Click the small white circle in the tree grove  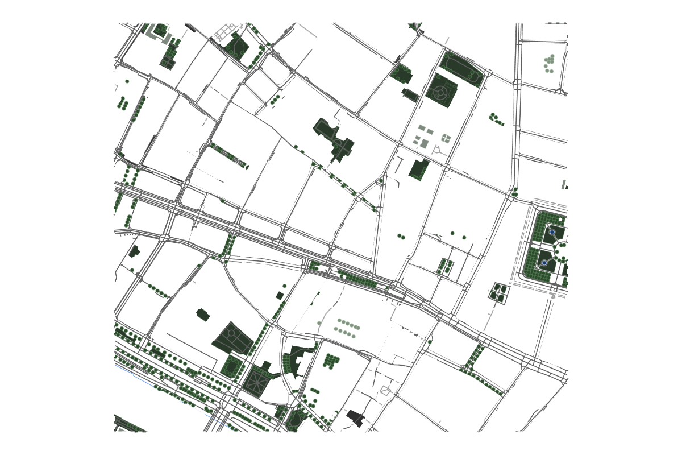coord(560,219)
